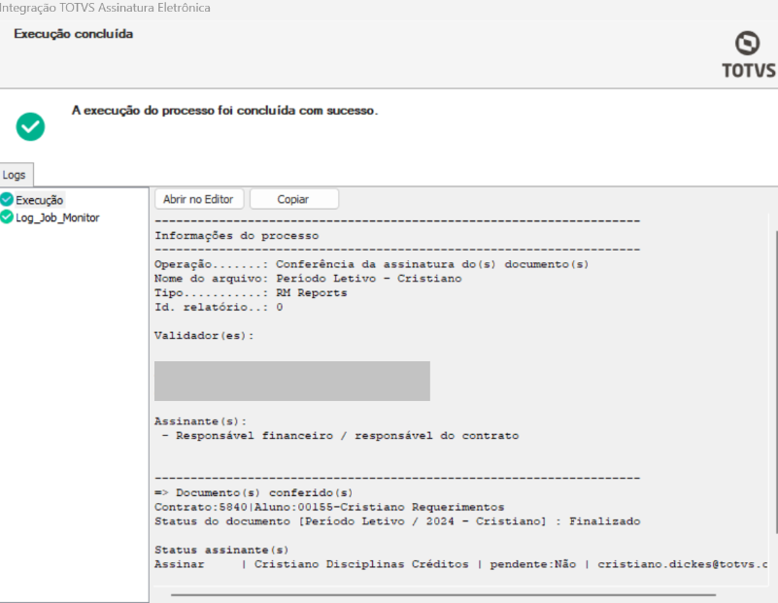Viewport: 778px width, 603px height.
Task: Open the log in the editor
Action: 198,199
